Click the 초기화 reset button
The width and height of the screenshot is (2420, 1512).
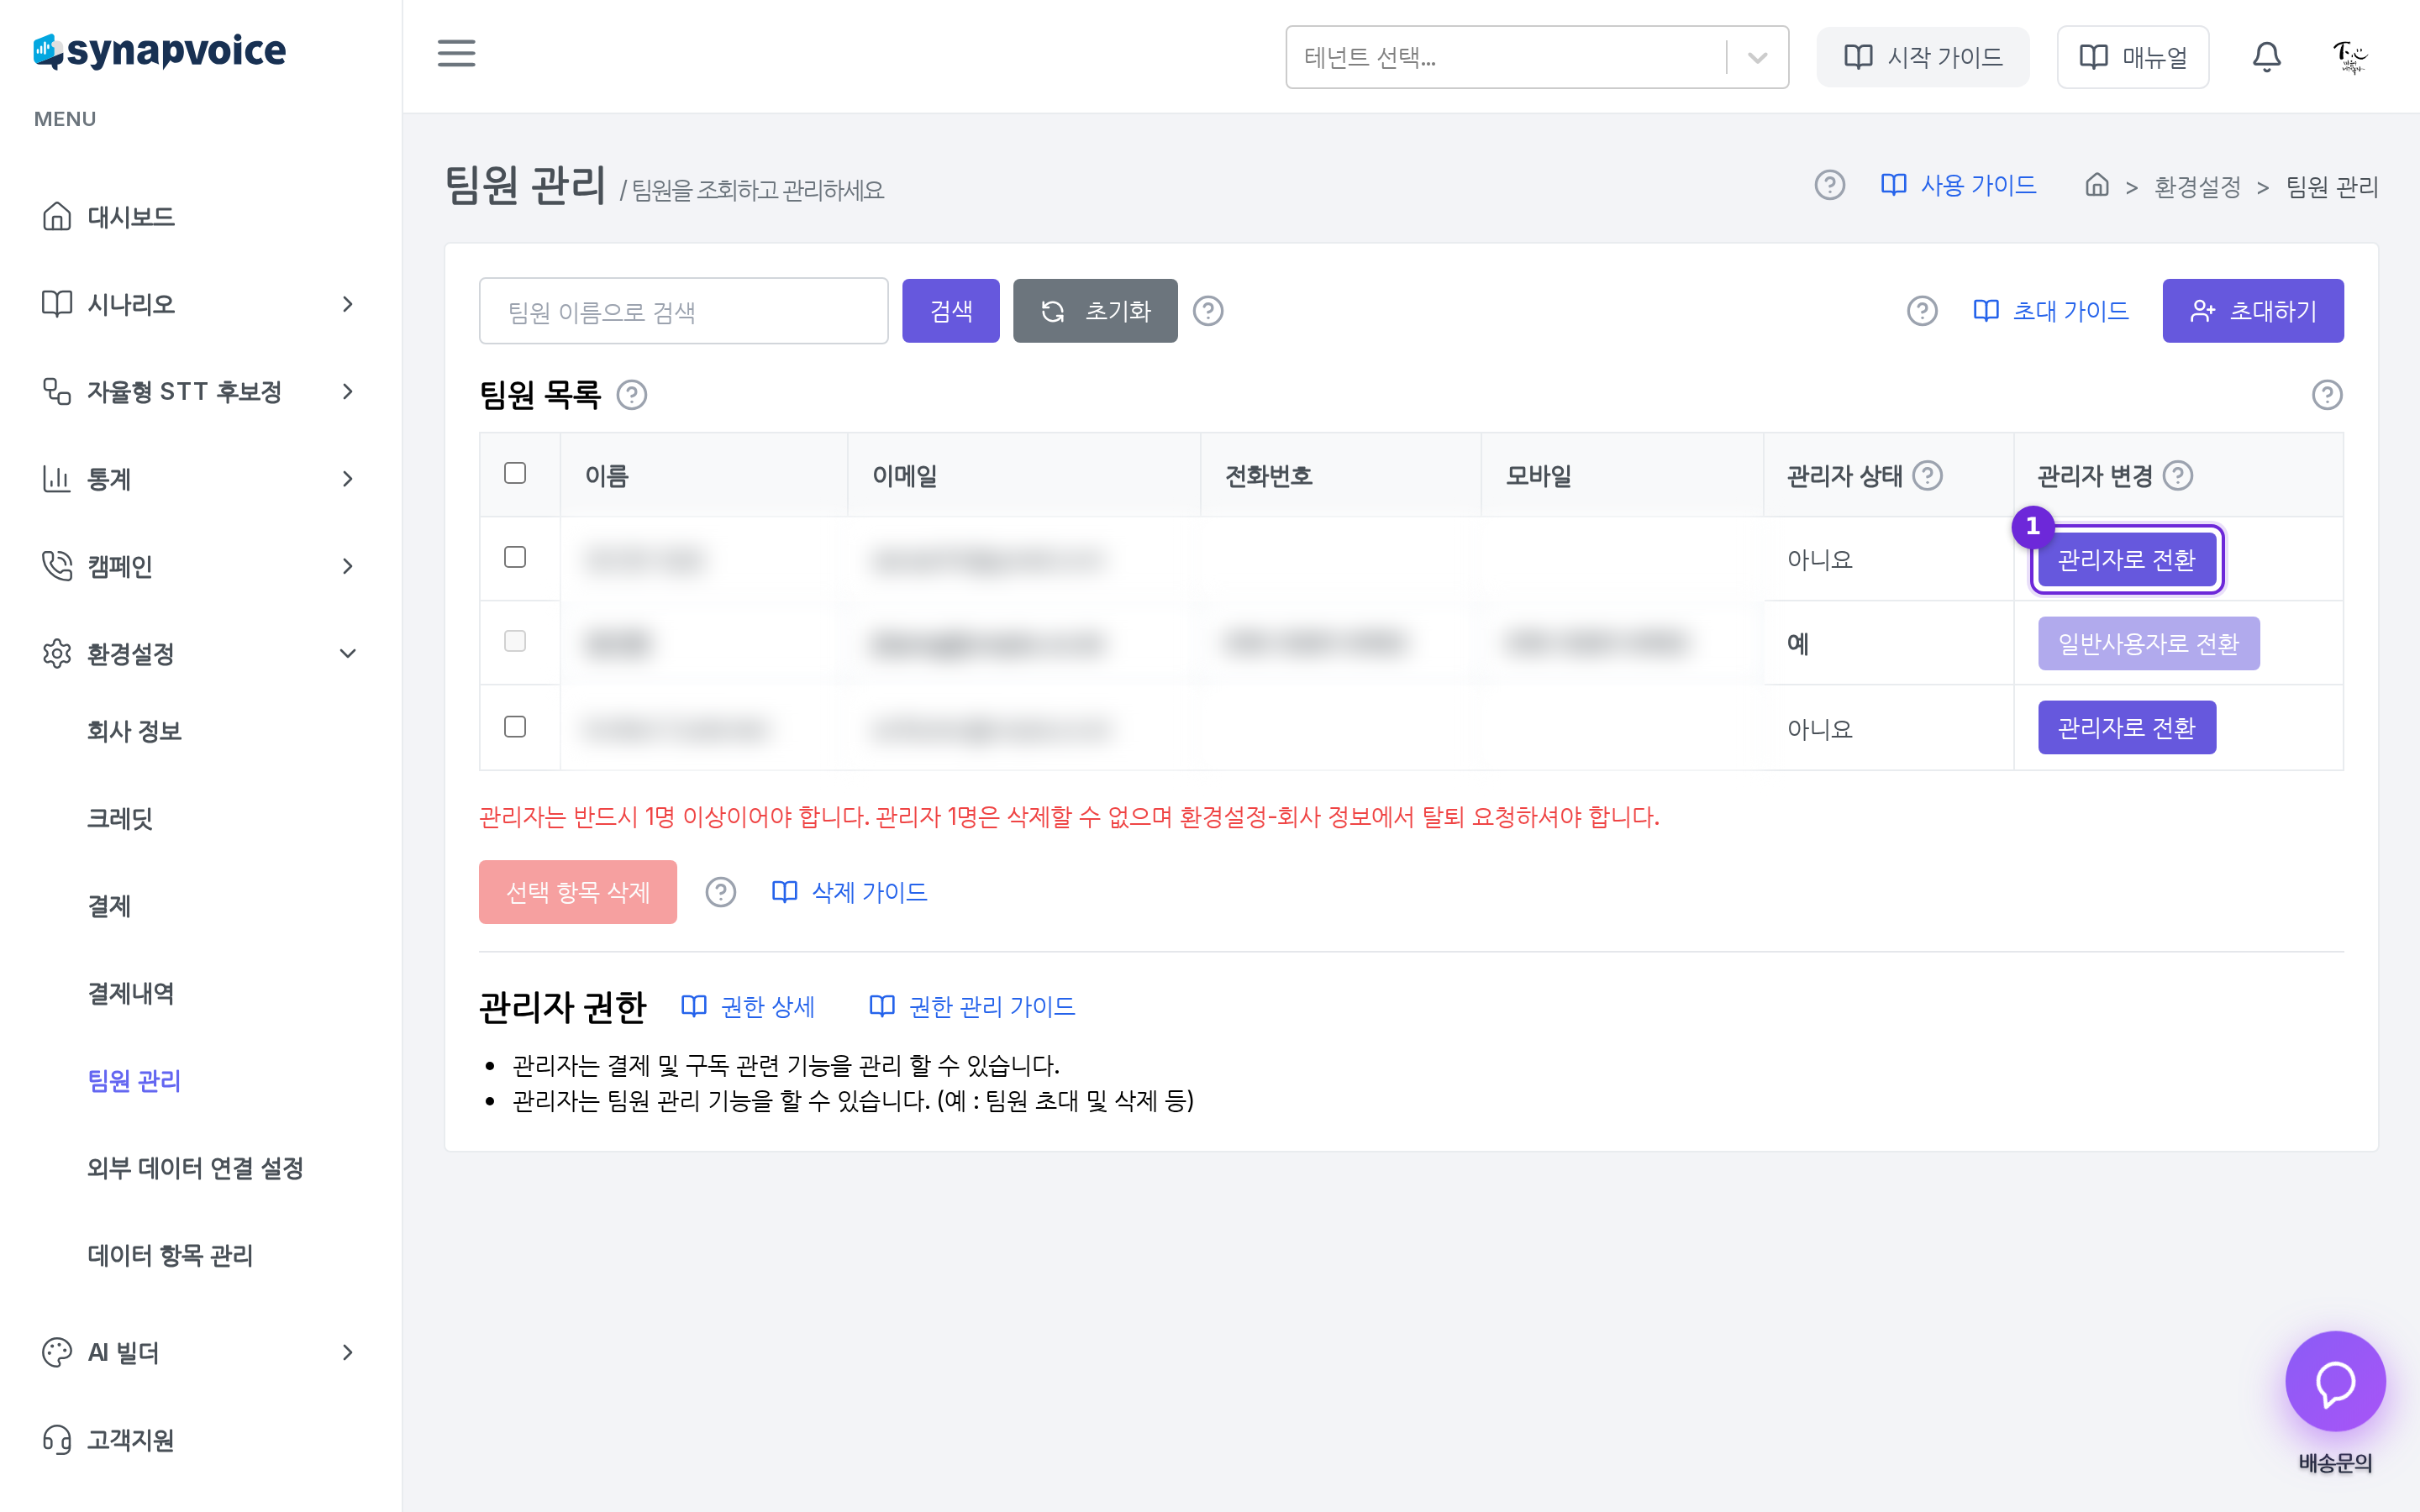[1095, 311]
